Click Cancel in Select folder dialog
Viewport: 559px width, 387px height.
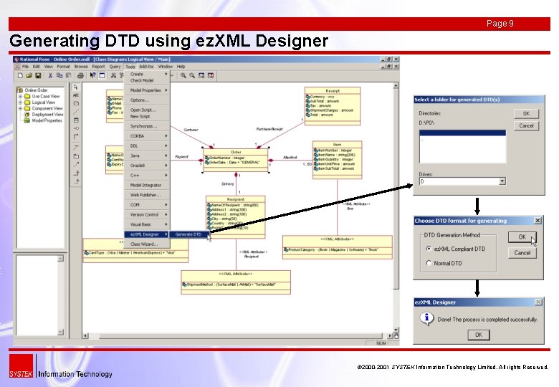(526, 126)
